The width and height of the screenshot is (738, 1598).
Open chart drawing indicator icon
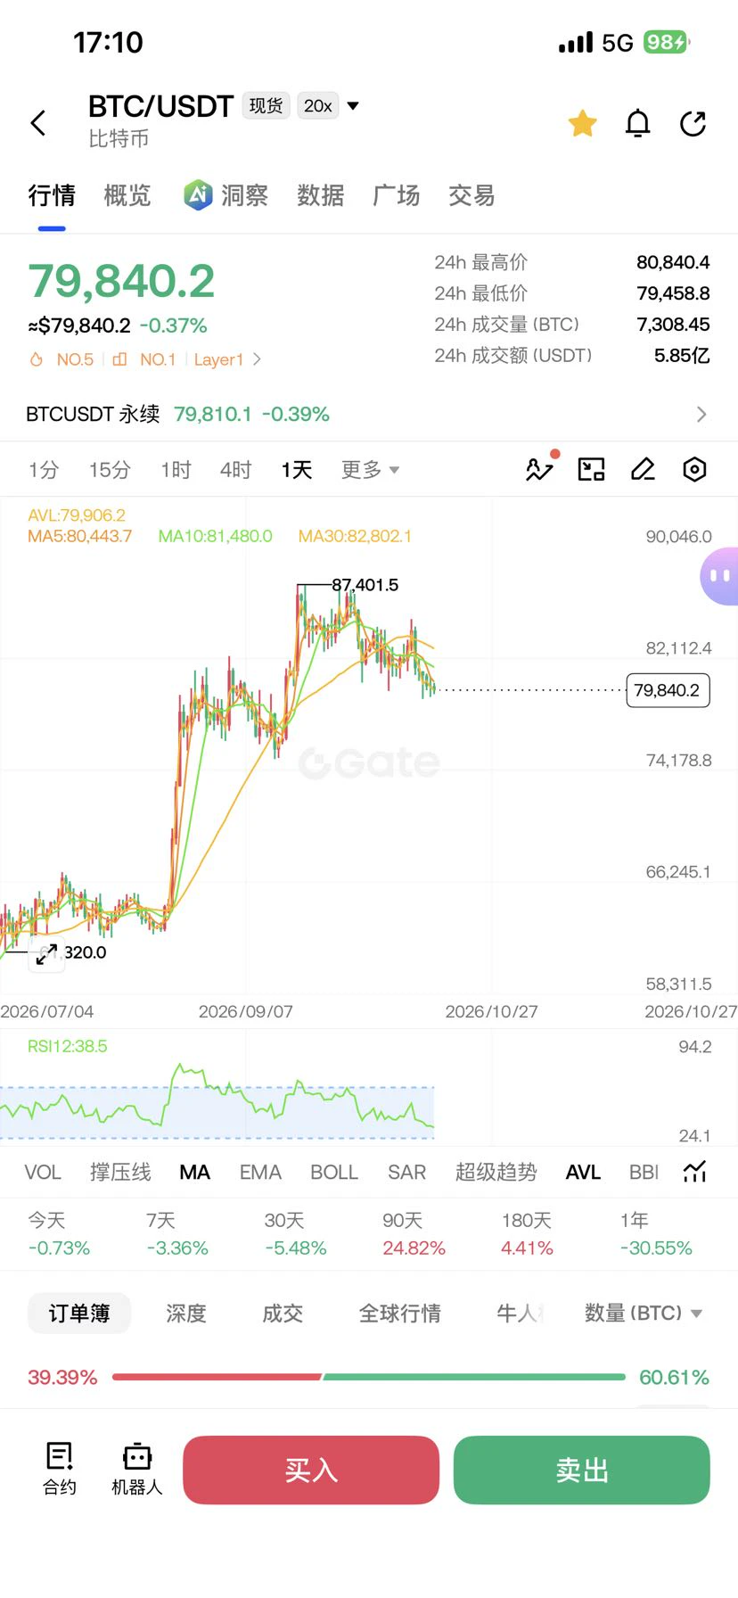[x=540, y=468]
